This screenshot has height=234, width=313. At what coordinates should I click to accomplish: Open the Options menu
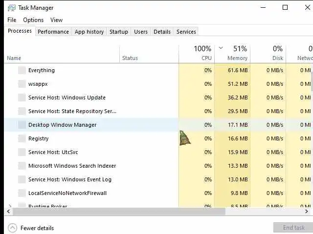(x=33, y=20)
